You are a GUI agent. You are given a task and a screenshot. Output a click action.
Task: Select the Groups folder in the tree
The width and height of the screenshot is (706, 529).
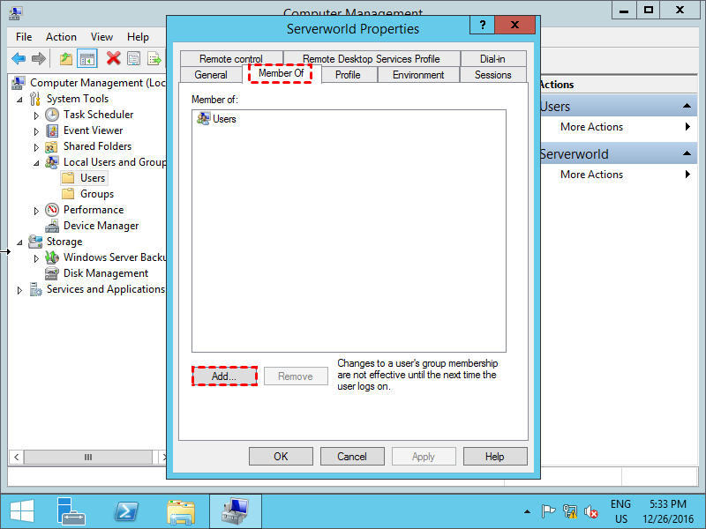97,194
